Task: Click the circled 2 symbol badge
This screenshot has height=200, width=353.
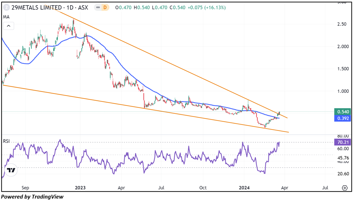Action: (x=6, y=7)
